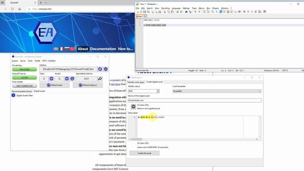
Task: Click the EA hexagon logo on website
Action: [46, 32]
